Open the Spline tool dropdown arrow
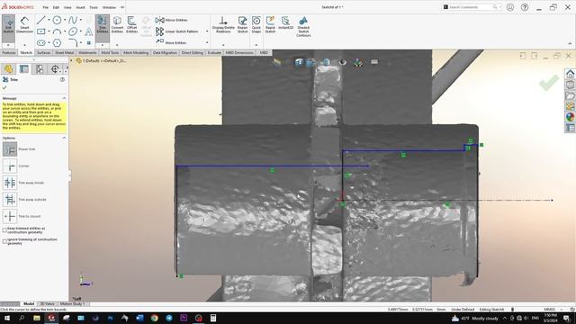 point(80,20)
